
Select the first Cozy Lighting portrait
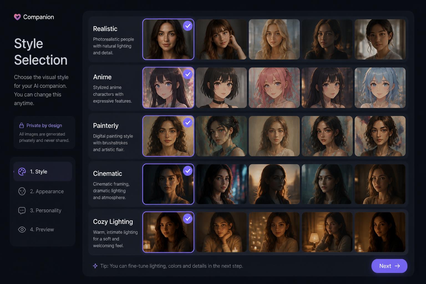tap(168, 232)
